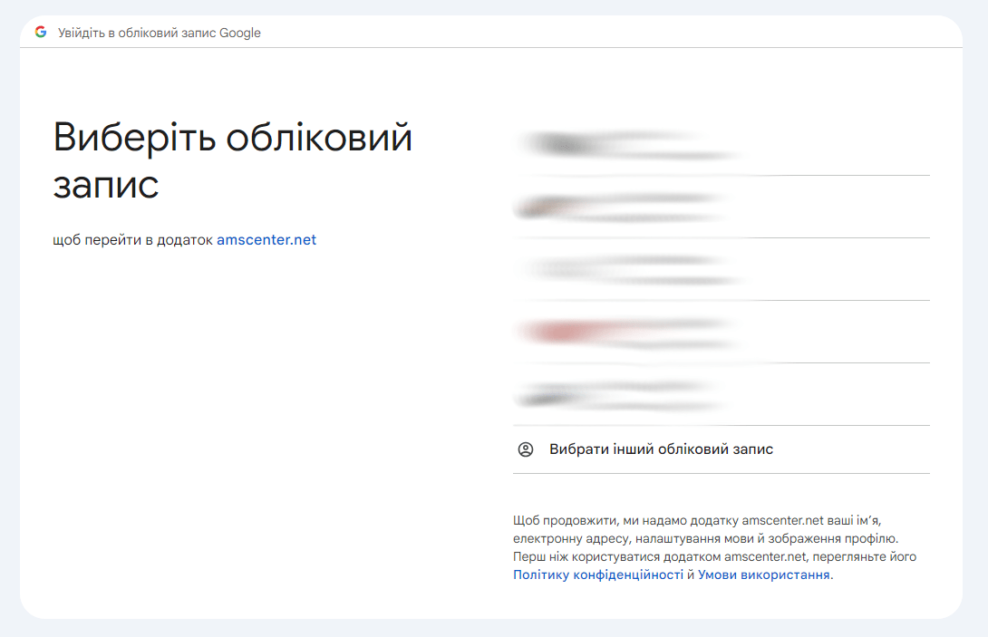Choose 'Вибрати інший обліковий запис' option
Viewport: 988px width, 637px height.
tap(660, 449)
